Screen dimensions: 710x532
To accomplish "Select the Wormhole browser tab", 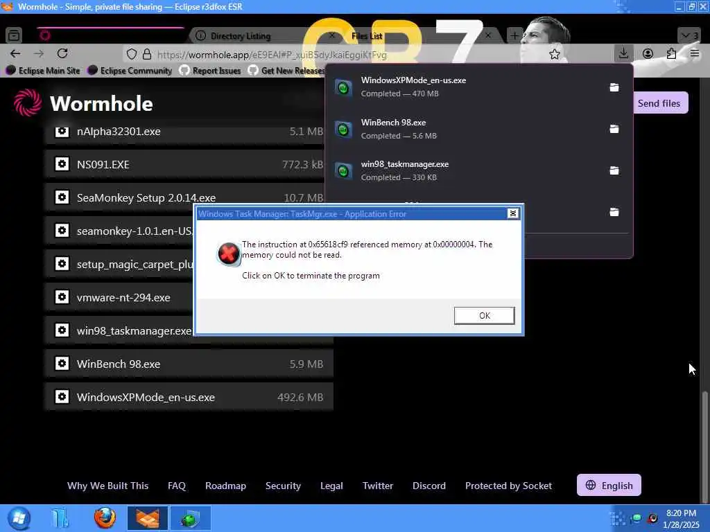I will 111,35.
